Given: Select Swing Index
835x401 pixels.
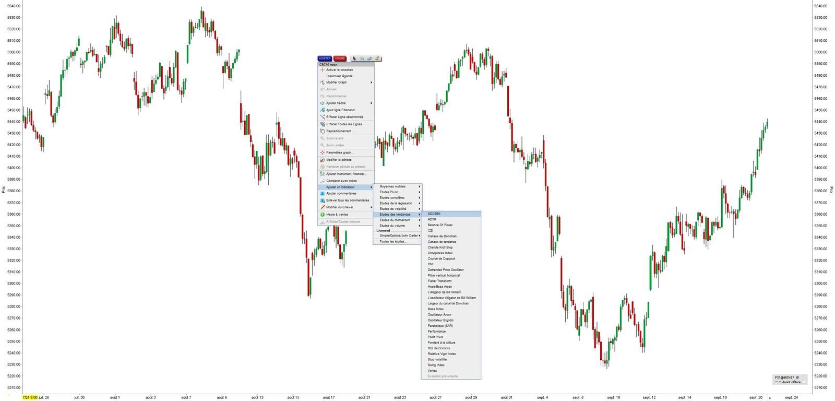Looking at the screenshot, I should pyautogui.click(x=451, y=365).
